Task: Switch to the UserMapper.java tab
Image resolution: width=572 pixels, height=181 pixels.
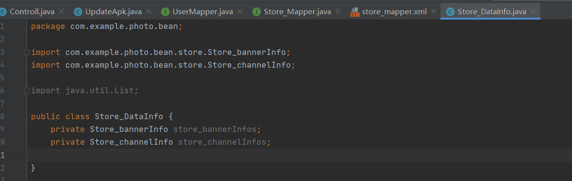Action: tap(203, 12)
